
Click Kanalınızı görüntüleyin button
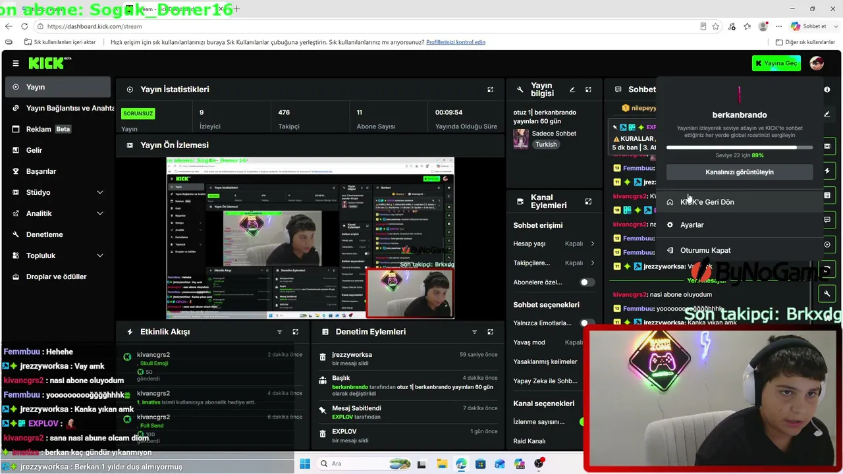740,172
